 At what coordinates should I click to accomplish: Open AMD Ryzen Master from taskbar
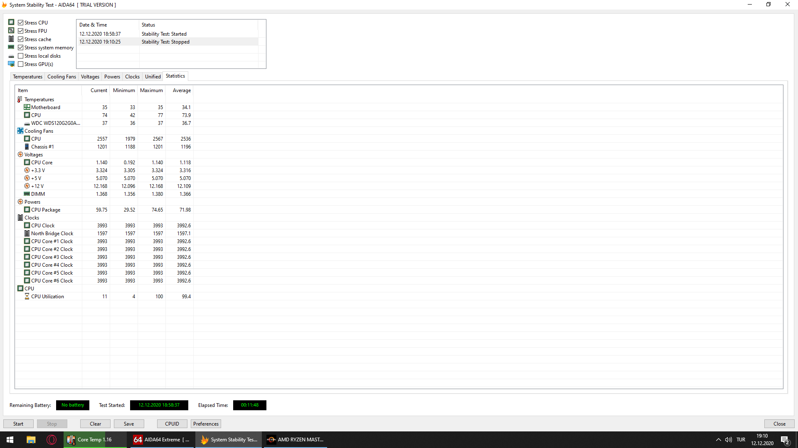coord(295,440)
